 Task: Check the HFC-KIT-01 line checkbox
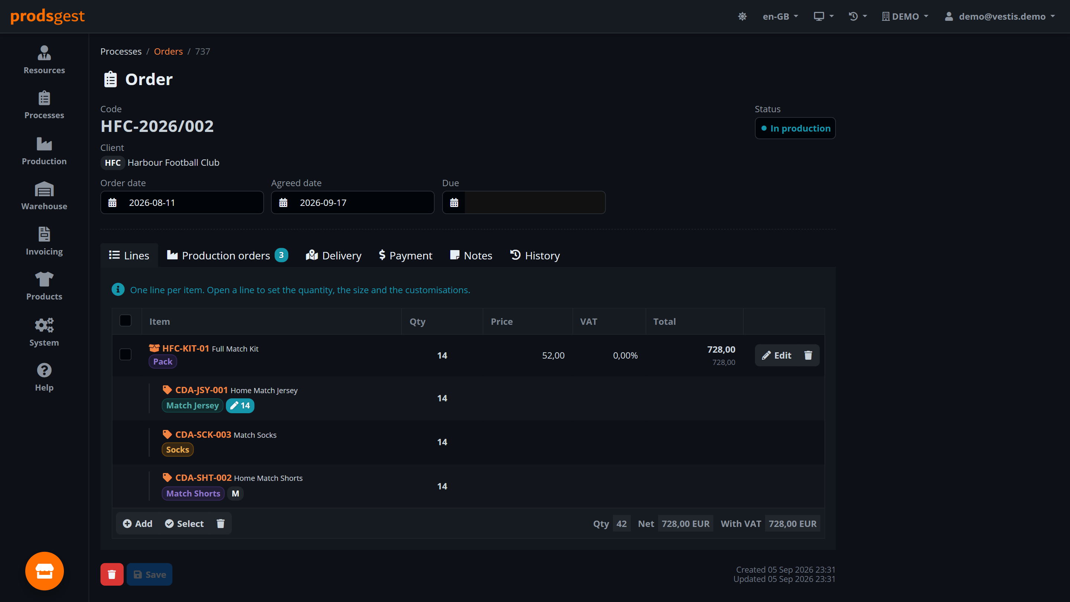(x=126, y=355)
